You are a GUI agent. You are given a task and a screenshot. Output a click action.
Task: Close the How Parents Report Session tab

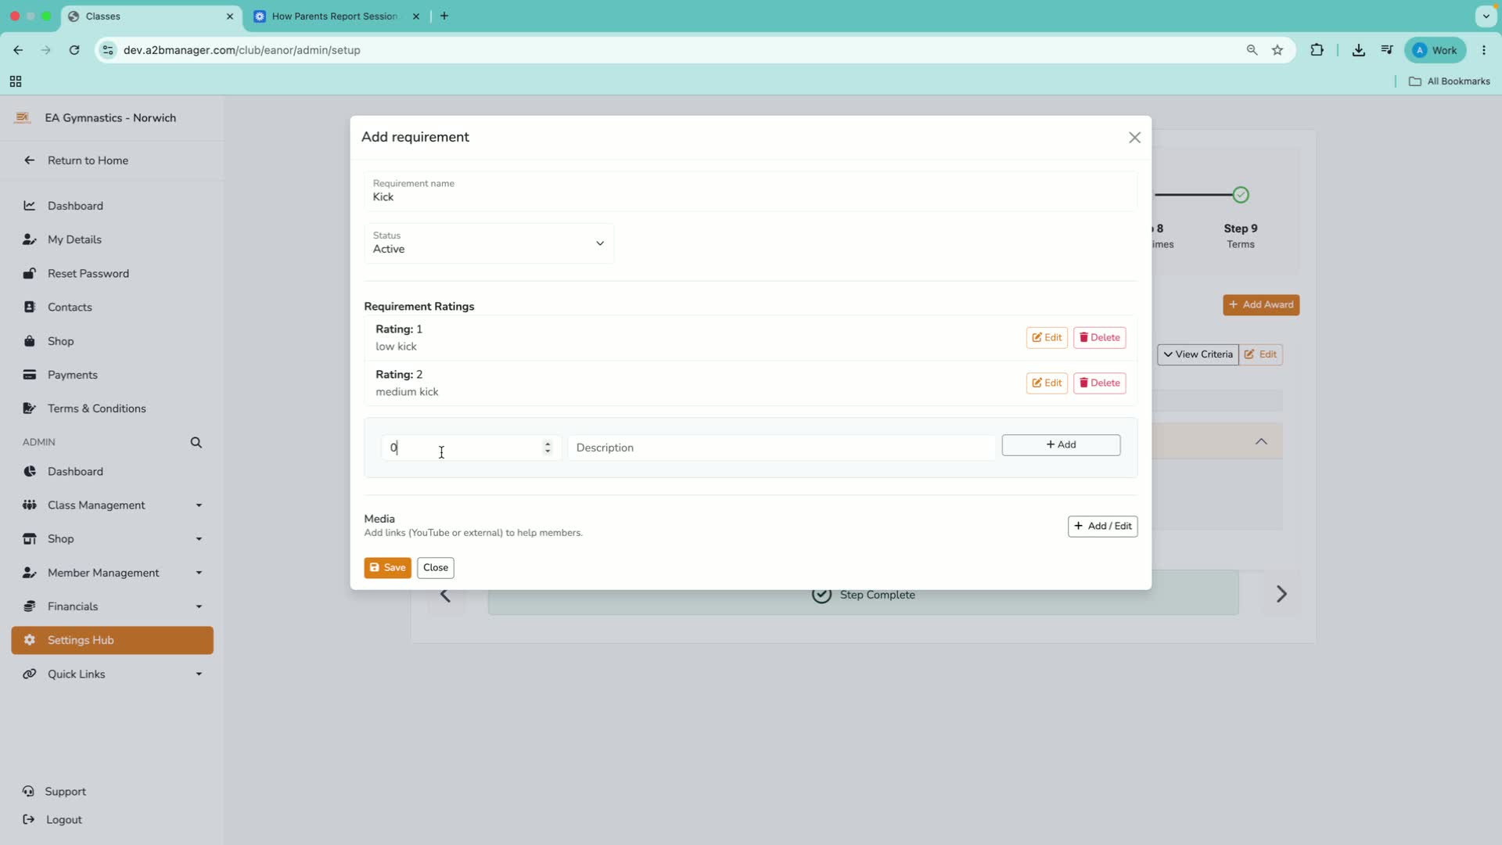416,16
